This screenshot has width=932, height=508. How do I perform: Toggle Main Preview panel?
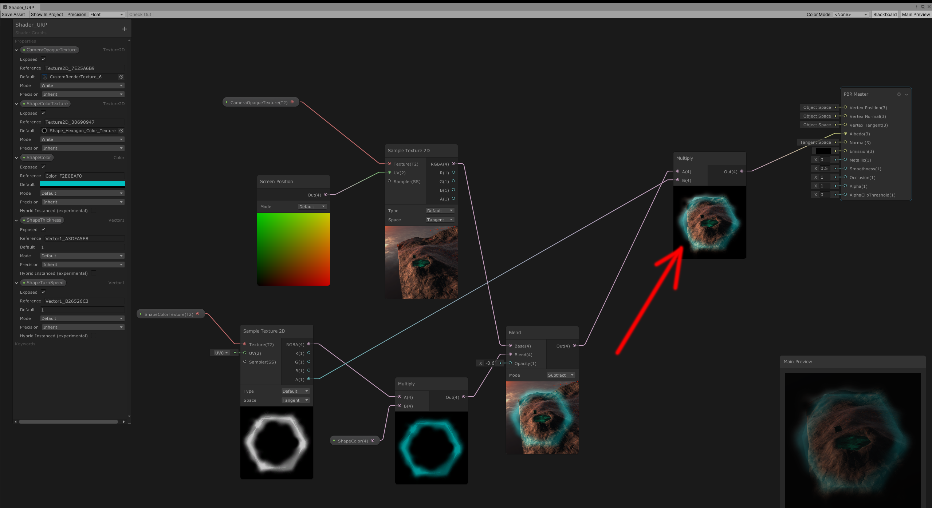click(916, 15)
